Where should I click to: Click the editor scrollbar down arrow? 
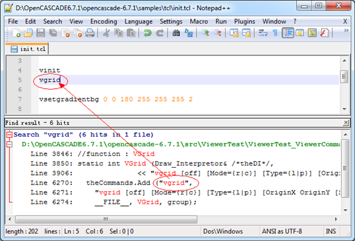pos(344,109)
